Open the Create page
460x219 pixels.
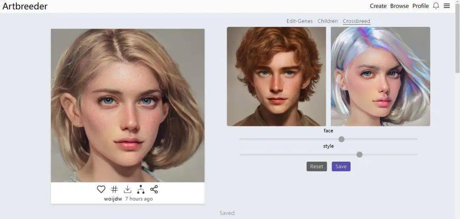click(x=378, y=6)
